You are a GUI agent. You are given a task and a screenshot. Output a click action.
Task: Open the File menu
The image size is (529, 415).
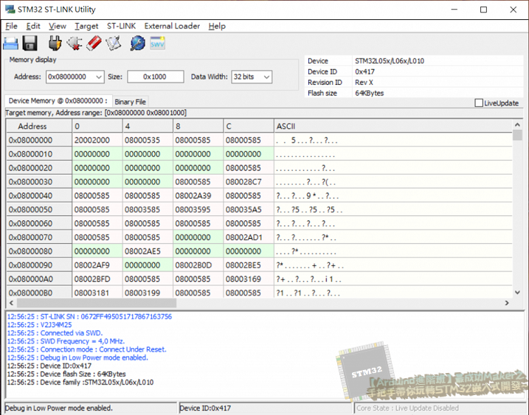click(12, 26)
